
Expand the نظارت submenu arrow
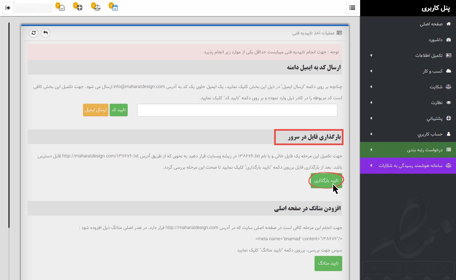tap(371, 102)
